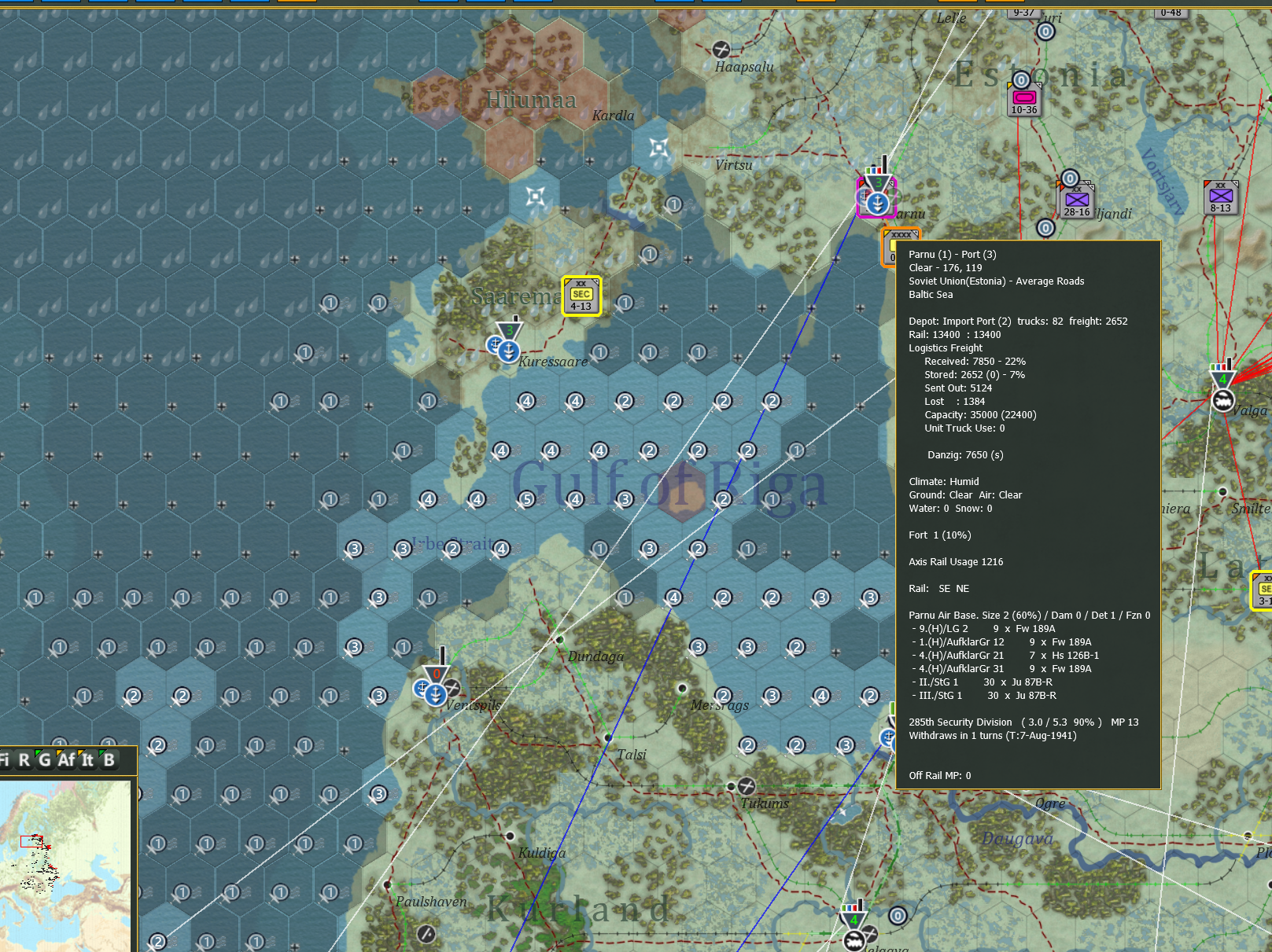This screenshot has width=1272, height=952.
Task: Click the orange XXXX army HQ counter
Action: point(890,247)
